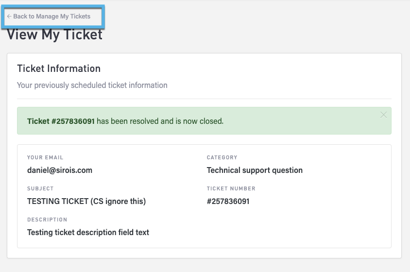Click the YOUR EMAIL field label
Viewport: 410px width, 272px height.
coord(45,157)
